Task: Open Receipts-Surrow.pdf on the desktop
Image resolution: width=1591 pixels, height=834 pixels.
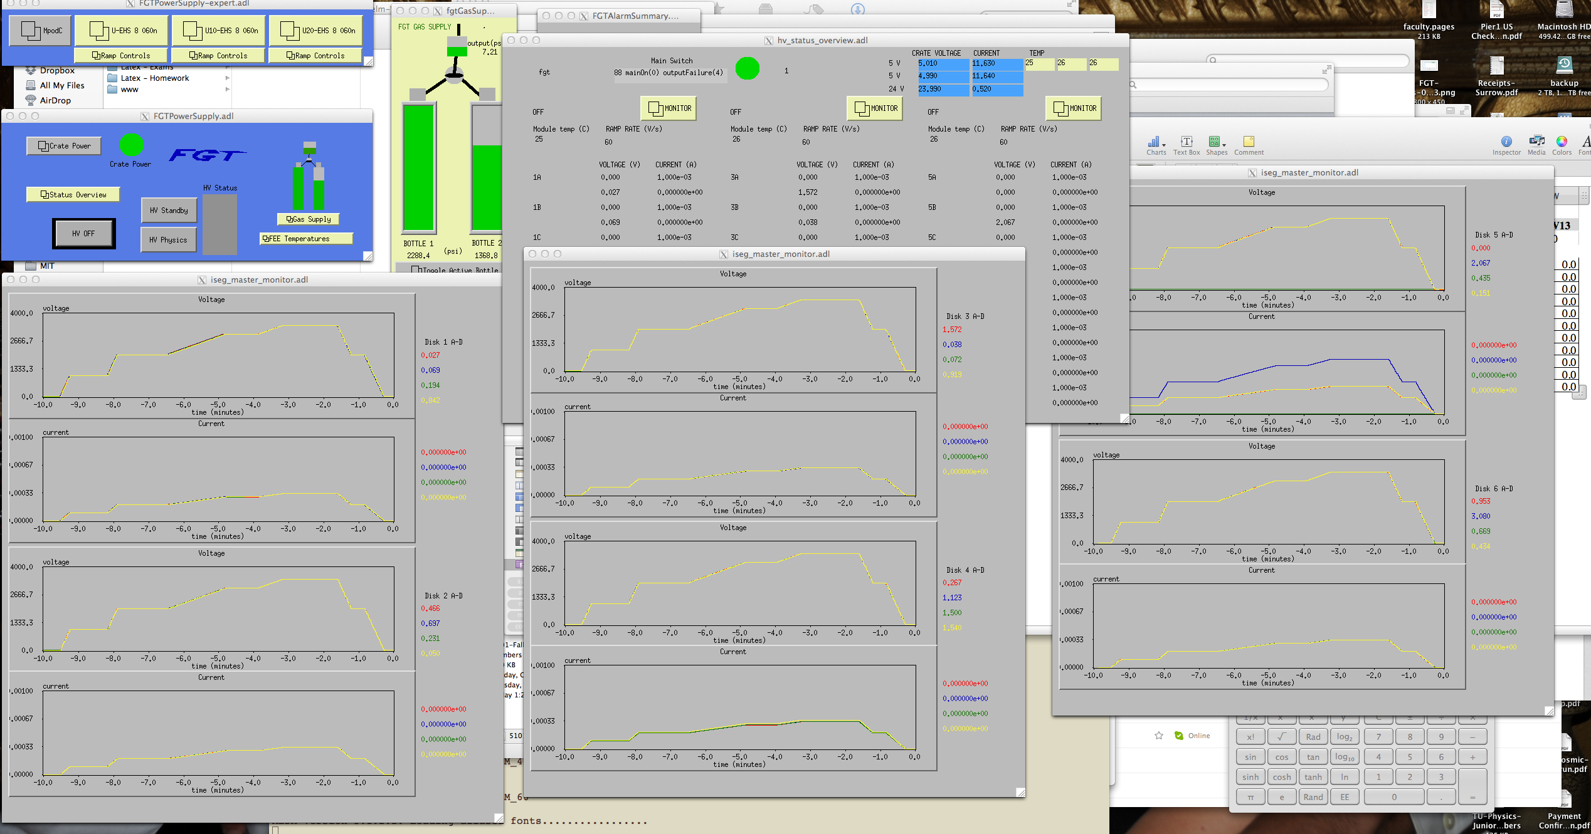Action: pyautogui.click(x=1496, y=76)
